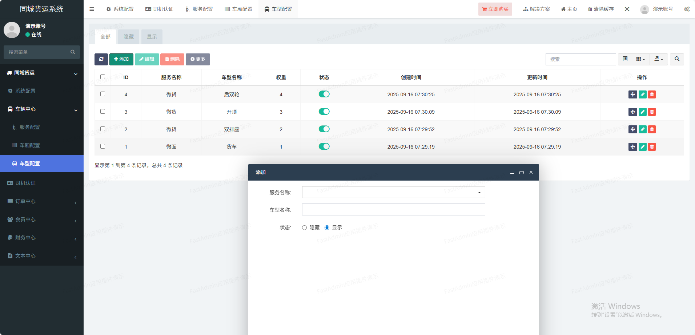Click the sidebar collapse hamburger icon
Screen dimensions: 695x335
(92, 9)
